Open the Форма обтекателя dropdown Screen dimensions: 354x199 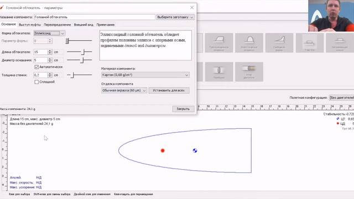point(49,33)
